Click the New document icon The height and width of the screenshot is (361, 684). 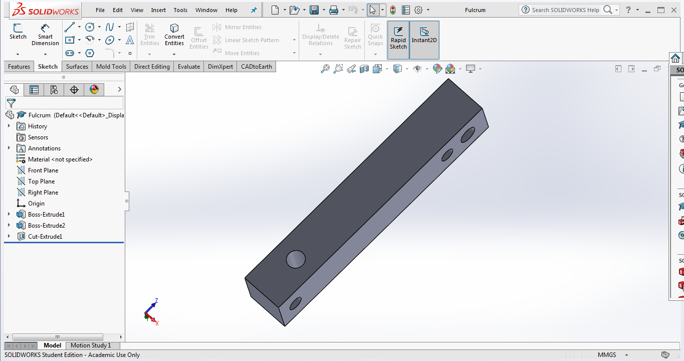click(x=275, y=10)
